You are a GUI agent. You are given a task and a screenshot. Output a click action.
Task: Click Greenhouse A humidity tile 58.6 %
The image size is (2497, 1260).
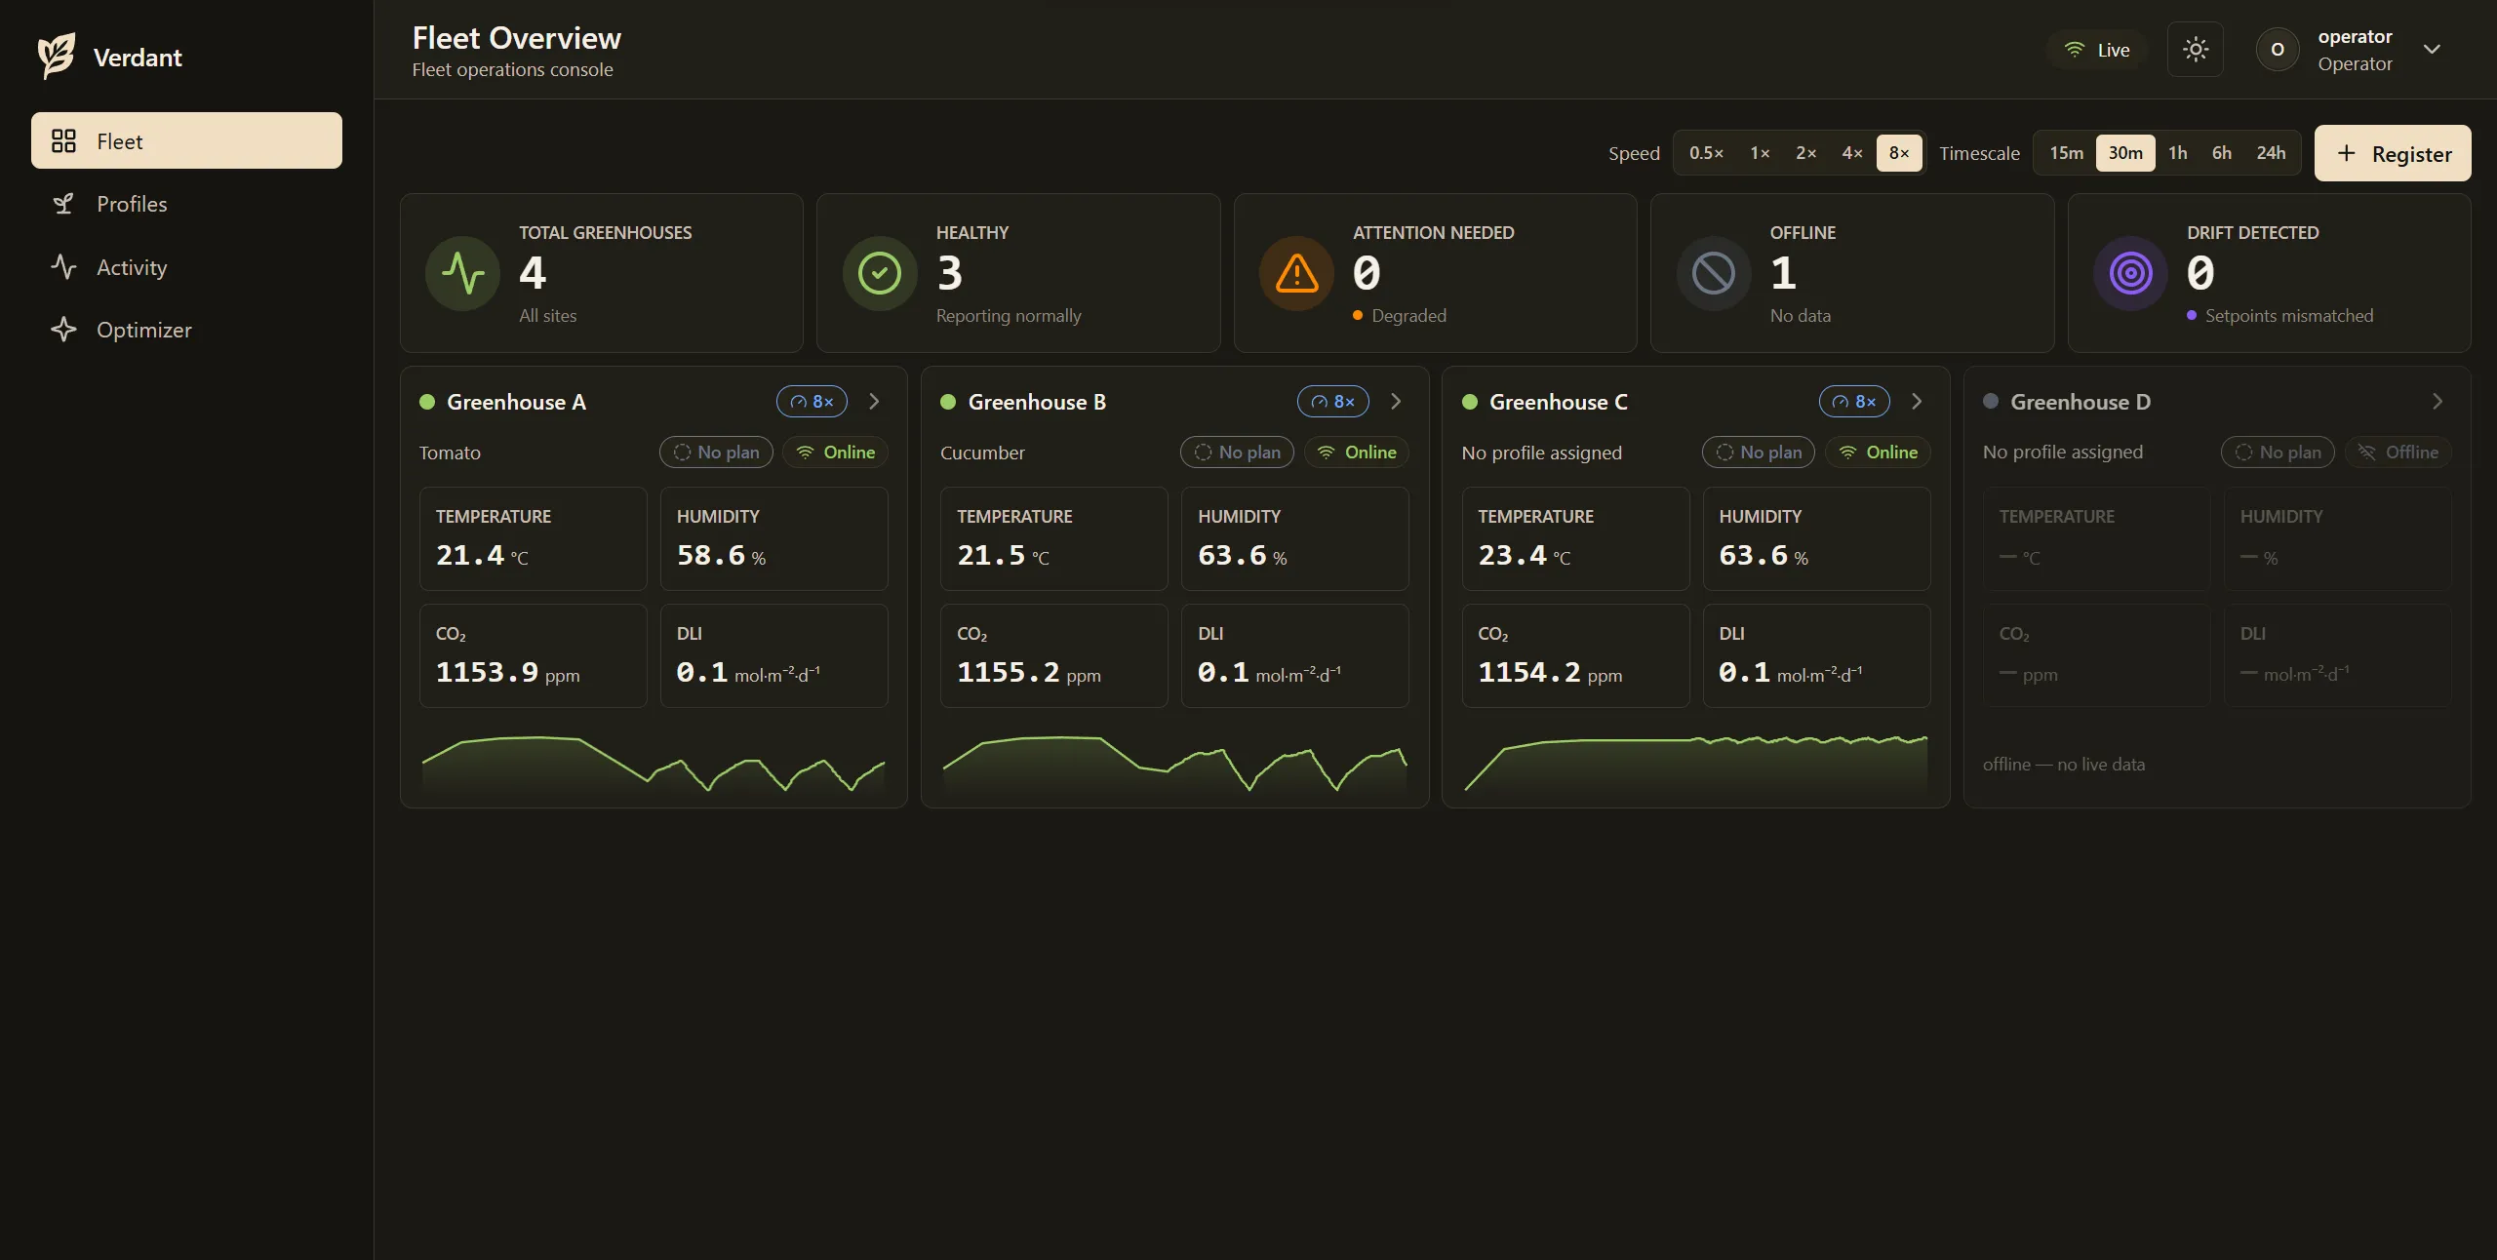(773, 538)
